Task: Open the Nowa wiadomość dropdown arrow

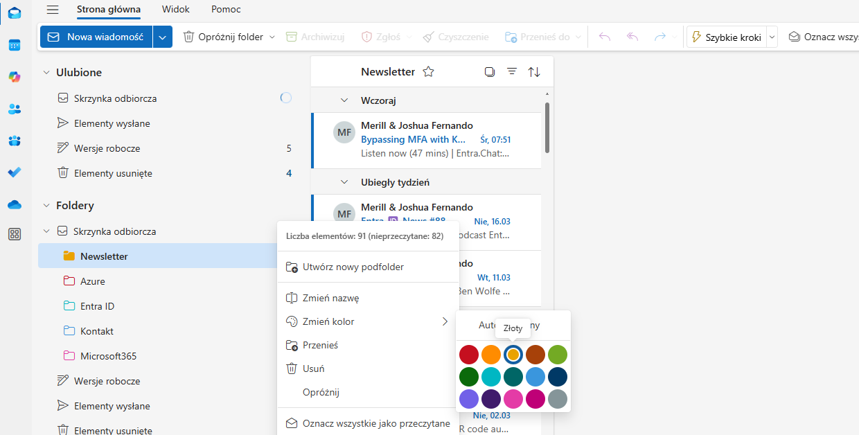Action: point(162,37)
